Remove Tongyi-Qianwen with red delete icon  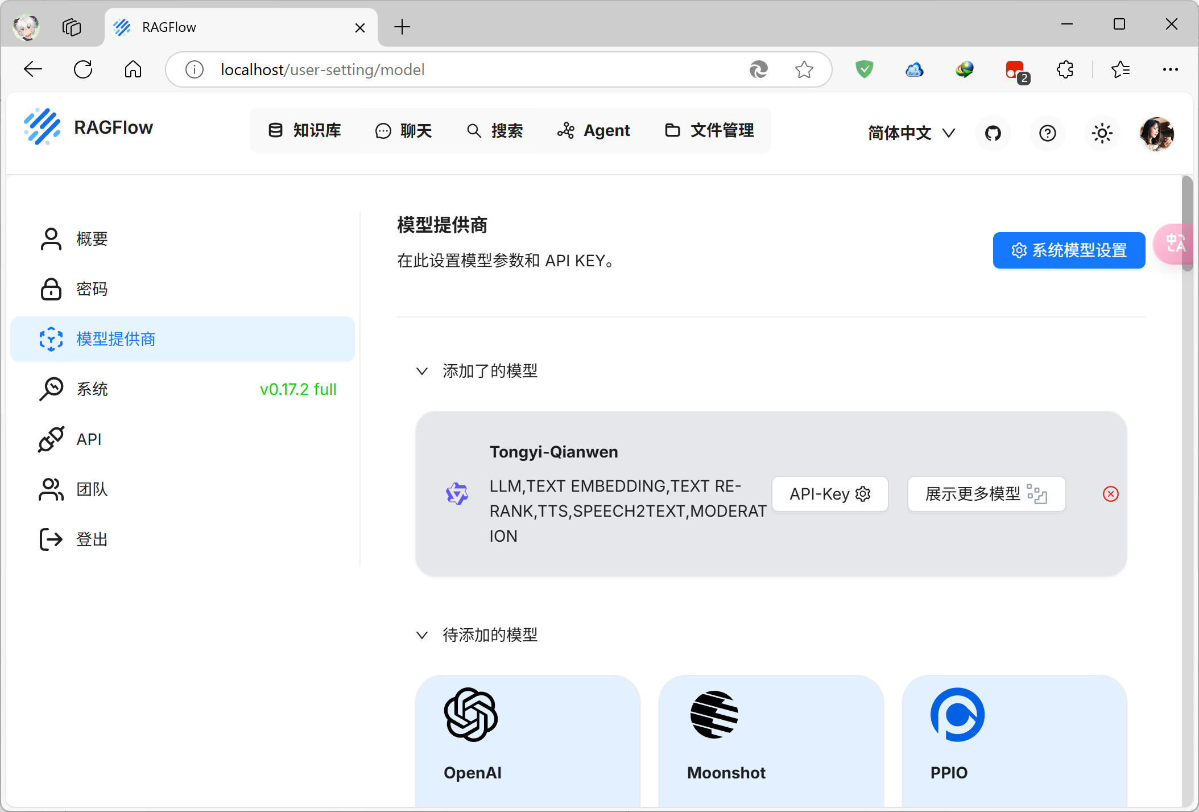pyautogui.click(x=1110, y=494)
